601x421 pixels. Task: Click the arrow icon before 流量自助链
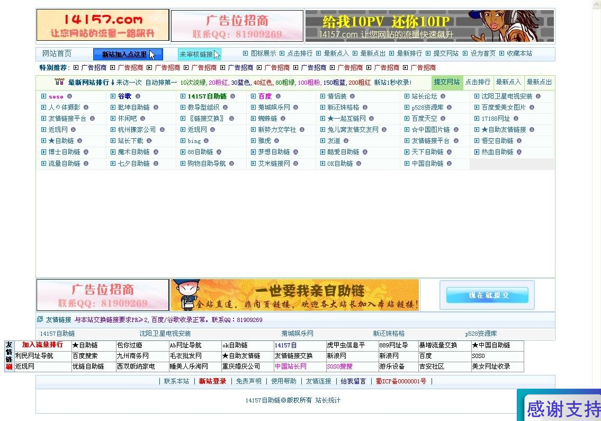point(44,163)
